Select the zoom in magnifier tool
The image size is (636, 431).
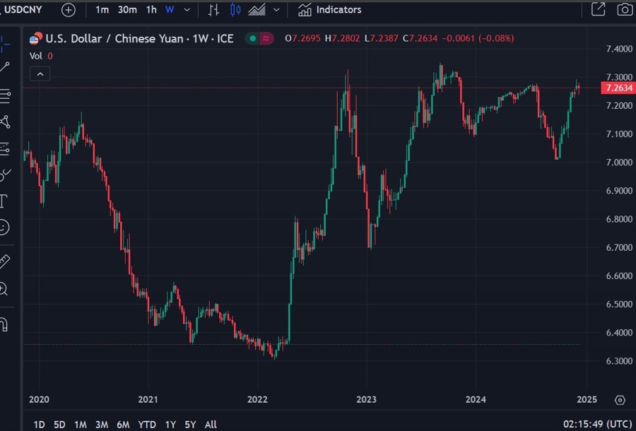click(x=4, y=289)
